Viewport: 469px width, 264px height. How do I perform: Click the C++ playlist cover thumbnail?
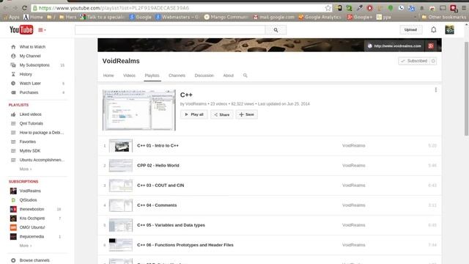click(x=139, y=110)
